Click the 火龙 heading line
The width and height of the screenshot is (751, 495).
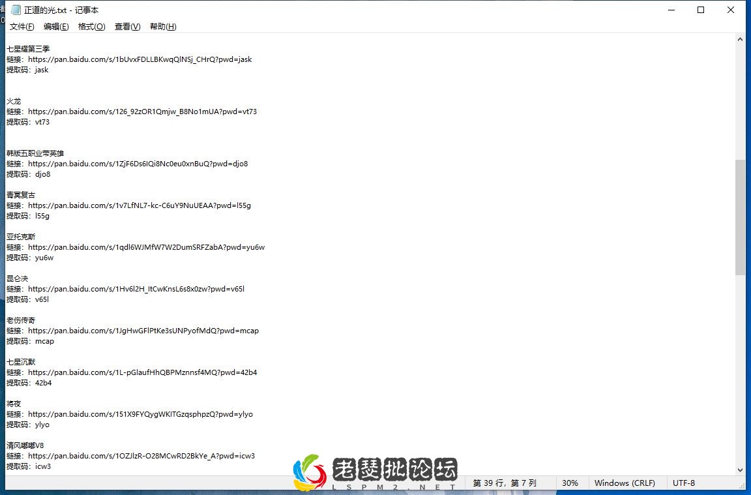click(14, 101)
